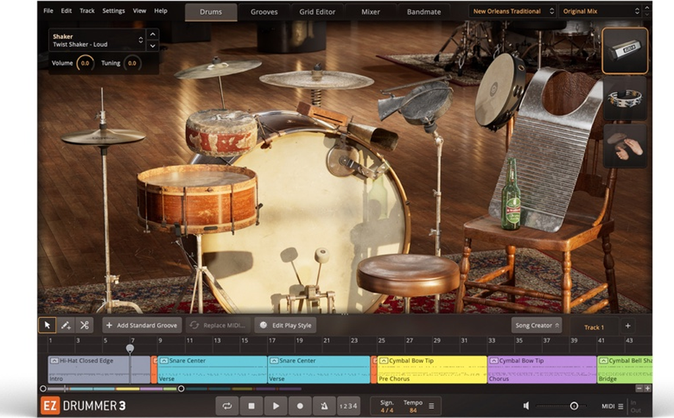Open the Original Mix preset dropdown
The image size is (674, 418).
click(600, 11)
